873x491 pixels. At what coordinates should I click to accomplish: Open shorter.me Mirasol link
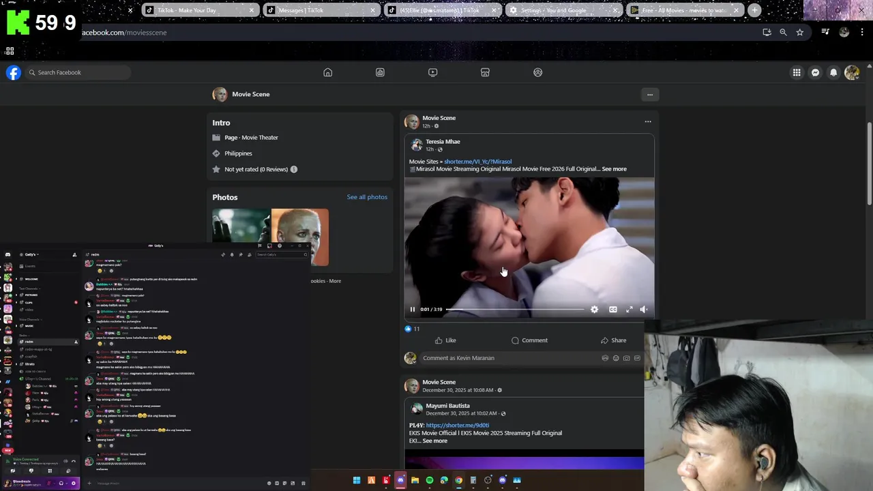(x=477, y=162)
